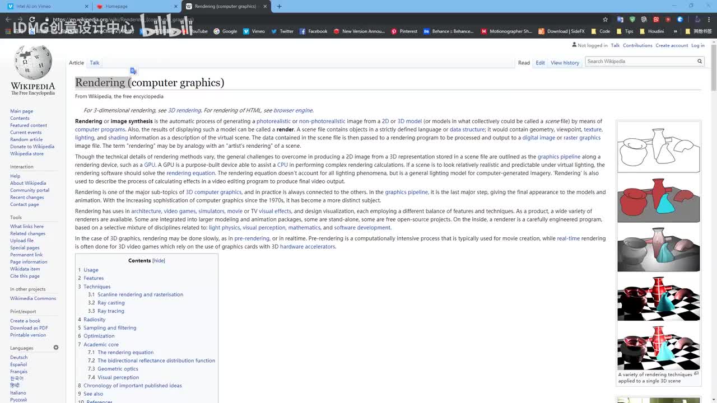Open the Printable version link
Image resolution: width=717 pixels, height=403 pixels.
[28, 335]
